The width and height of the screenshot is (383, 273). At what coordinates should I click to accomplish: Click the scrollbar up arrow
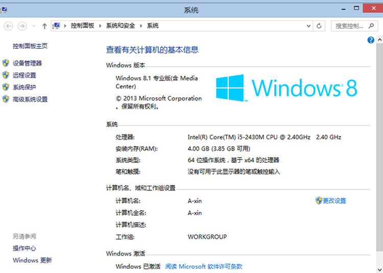(379, 40)
